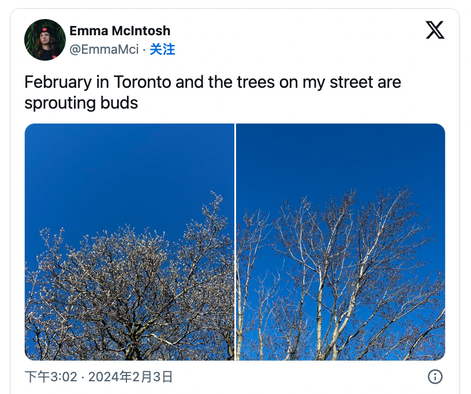Open Emma McIntosh's profile avatar
The image size is (471, 394).
(x=45, y=40)
